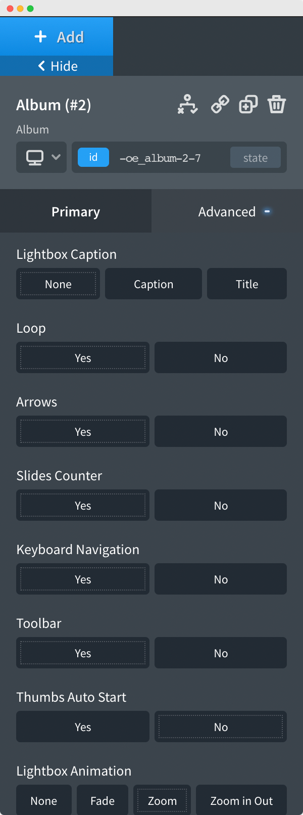Screen dimensions: 303x815
Task: Click the Hide panel chevron
Action: [42, 66]
